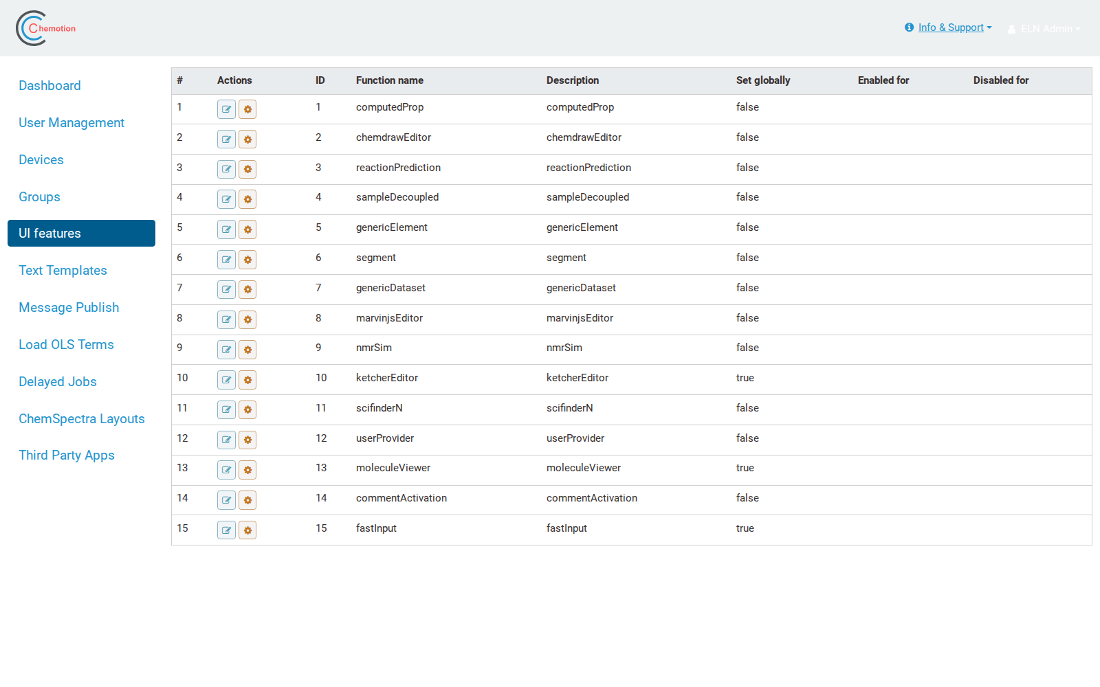Open the Third Party Apps page
The image size is (1100, 687).
coord(67,455)
